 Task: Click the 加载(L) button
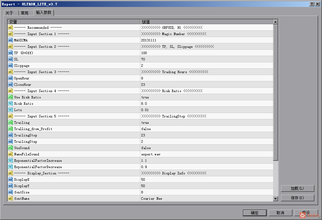[297, 188]
